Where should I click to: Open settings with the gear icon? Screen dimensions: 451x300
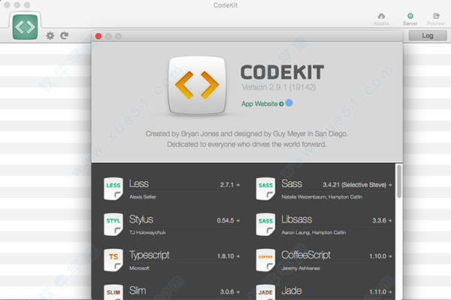[50, 35]
